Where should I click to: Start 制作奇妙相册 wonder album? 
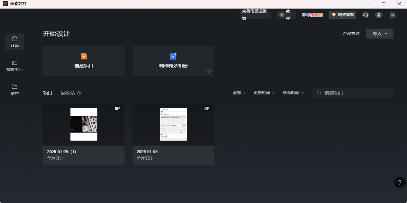pos(173,61)
